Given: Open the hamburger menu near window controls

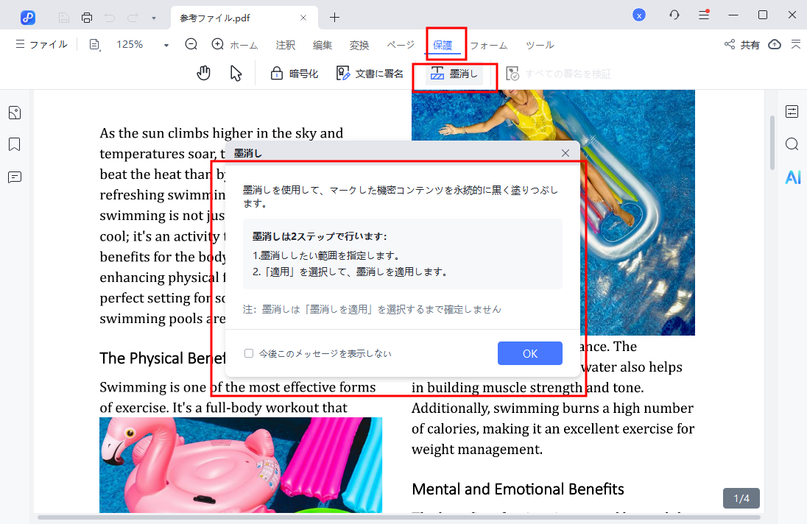Looking at the screenshot, I should [704, 15].
